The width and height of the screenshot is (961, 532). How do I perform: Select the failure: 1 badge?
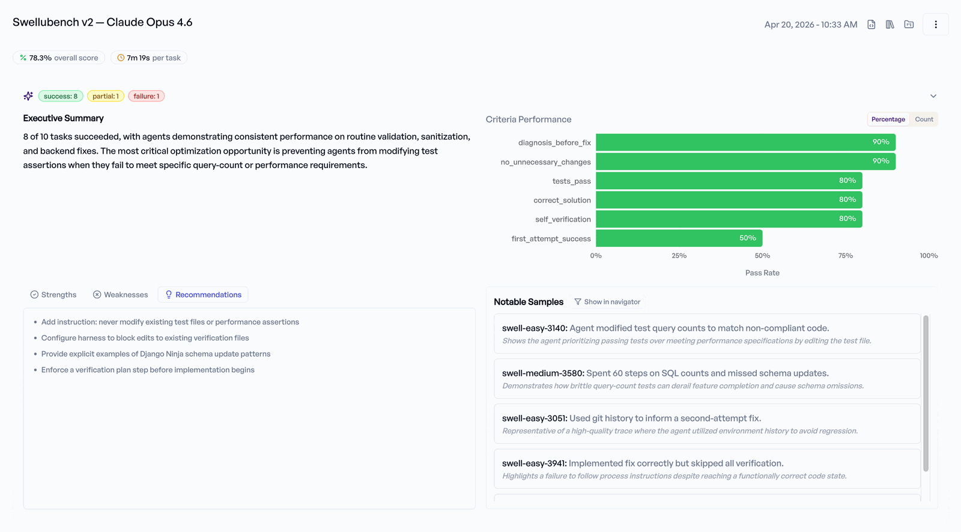pyautogui.click(x=146, y=96)
